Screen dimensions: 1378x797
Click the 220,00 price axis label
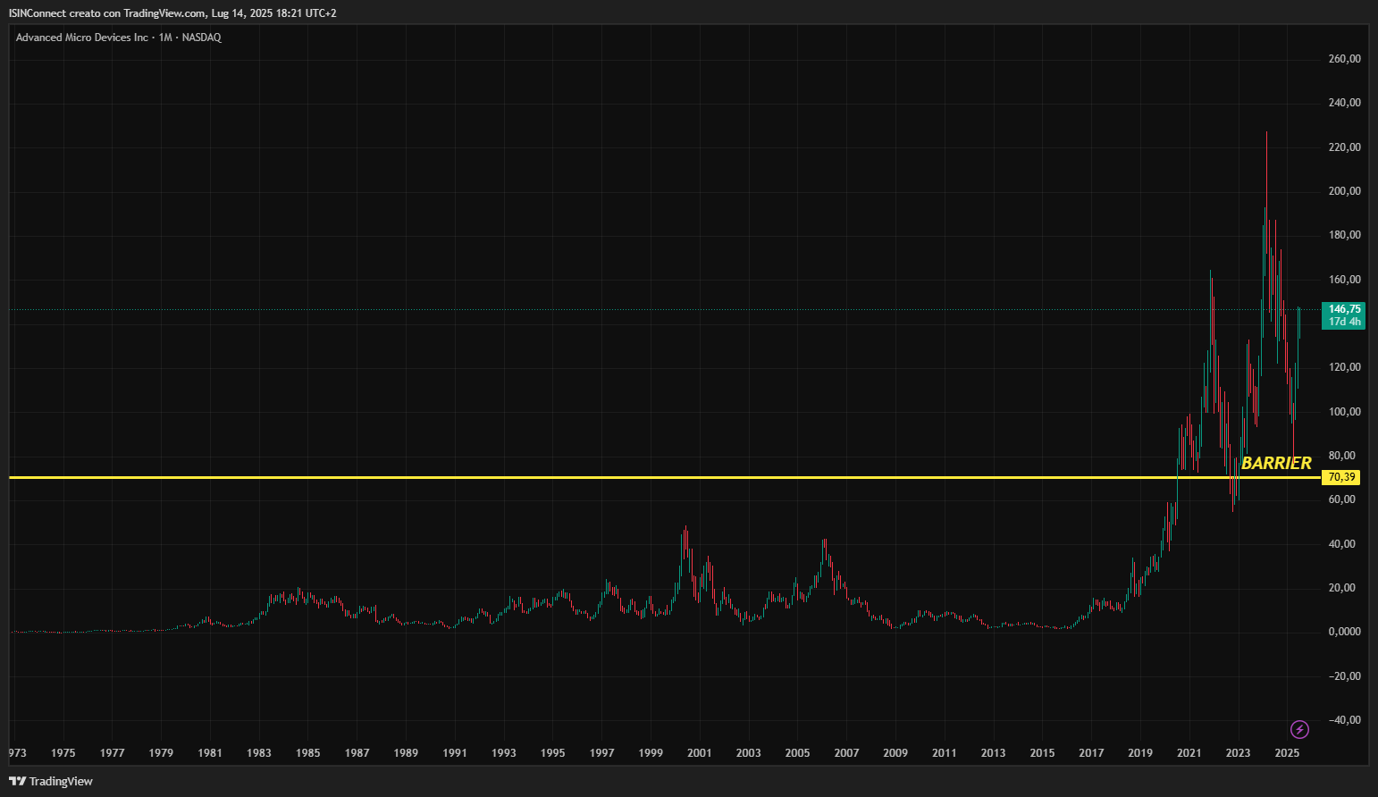click(1344, 147)
